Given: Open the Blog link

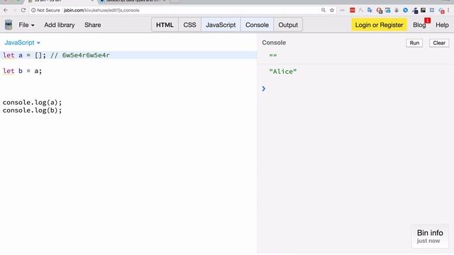Looking at the screenshot, I should [x=419, y=25].
